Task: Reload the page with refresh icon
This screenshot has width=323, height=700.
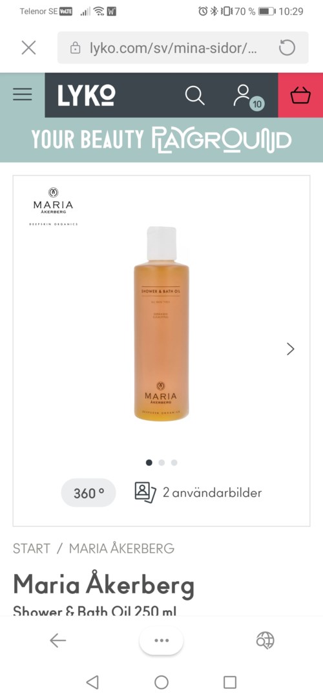Action: [x=287, y=48]
